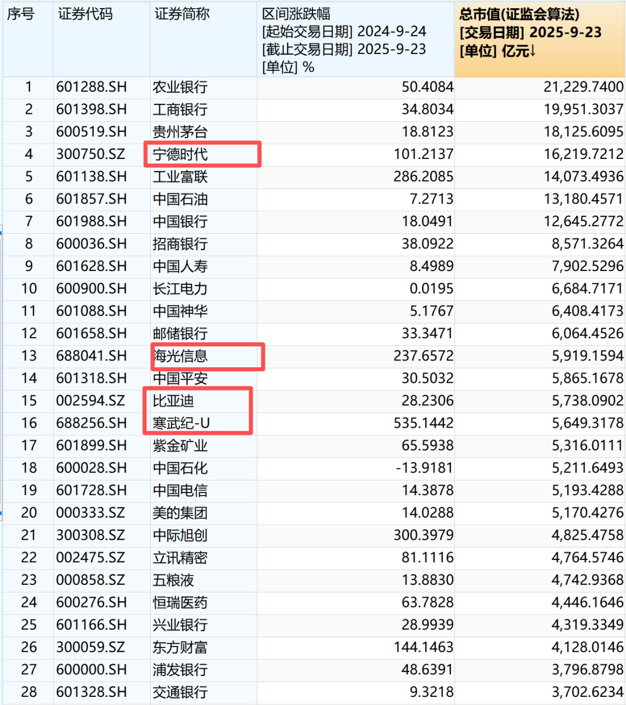
Task: Select stock name 工业富联
Action: click(x=180, y=177)
